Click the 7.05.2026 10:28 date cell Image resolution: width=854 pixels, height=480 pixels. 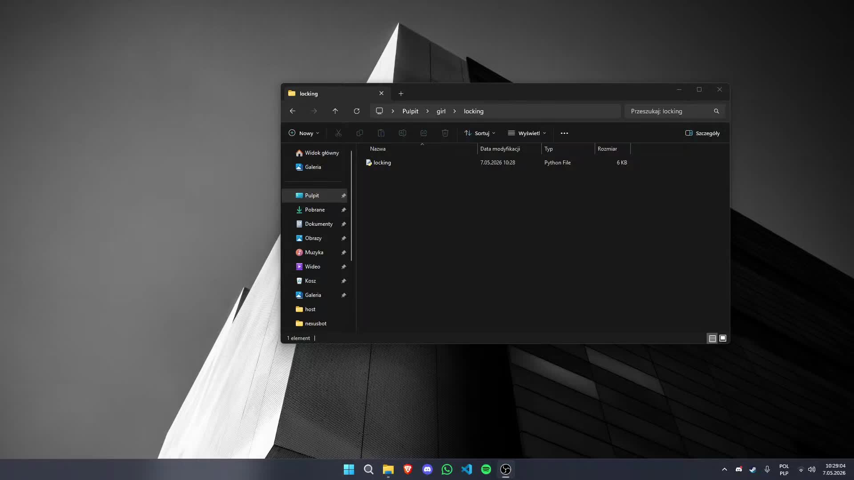pyautogui.click(x=498, y=163)
